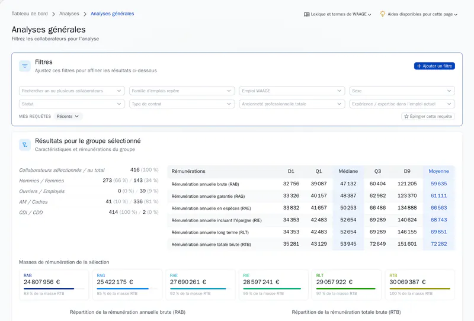Expand the Type de contrat filter

(182, 104)
